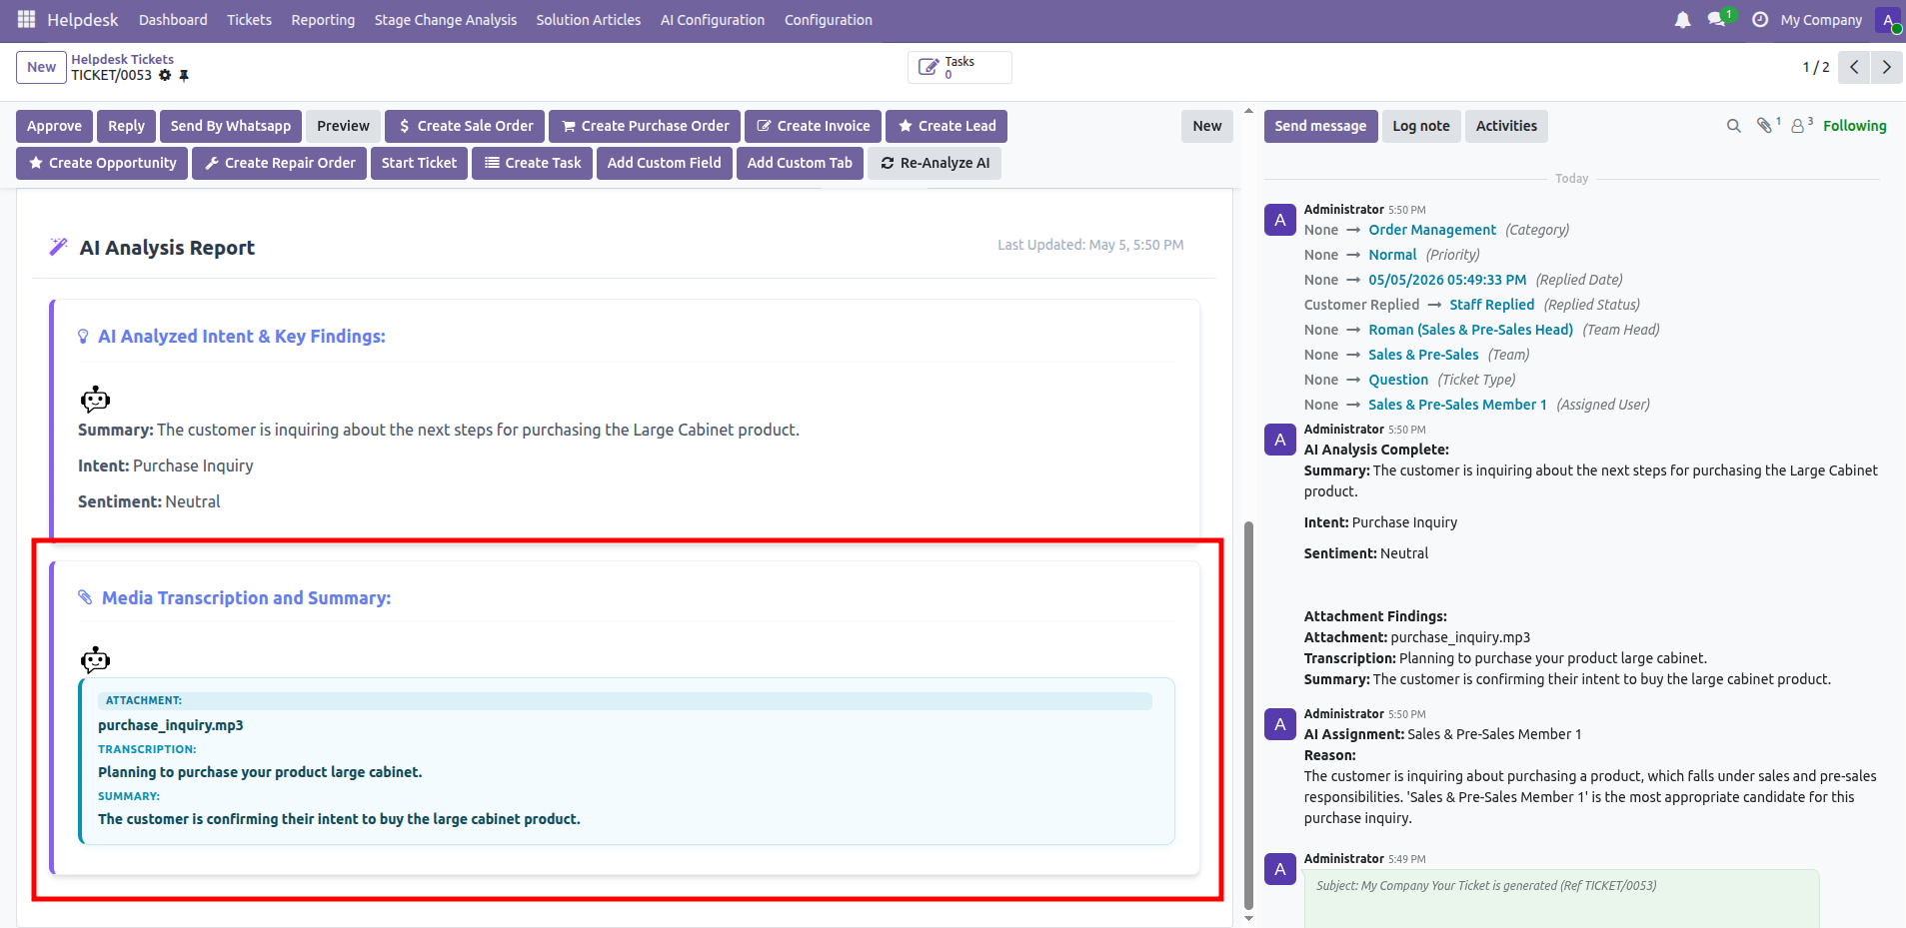
Task: Open the Order Management category link
Action: click(1432, 230)
